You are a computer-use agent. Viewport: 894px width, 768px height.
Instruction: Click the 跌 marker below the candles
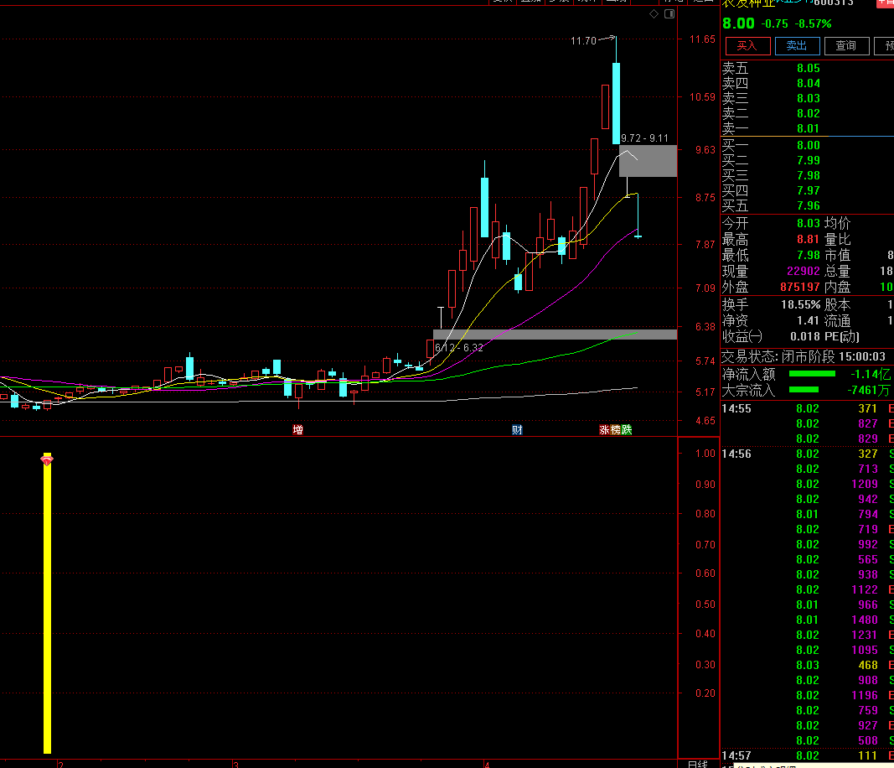pos(627,430)
